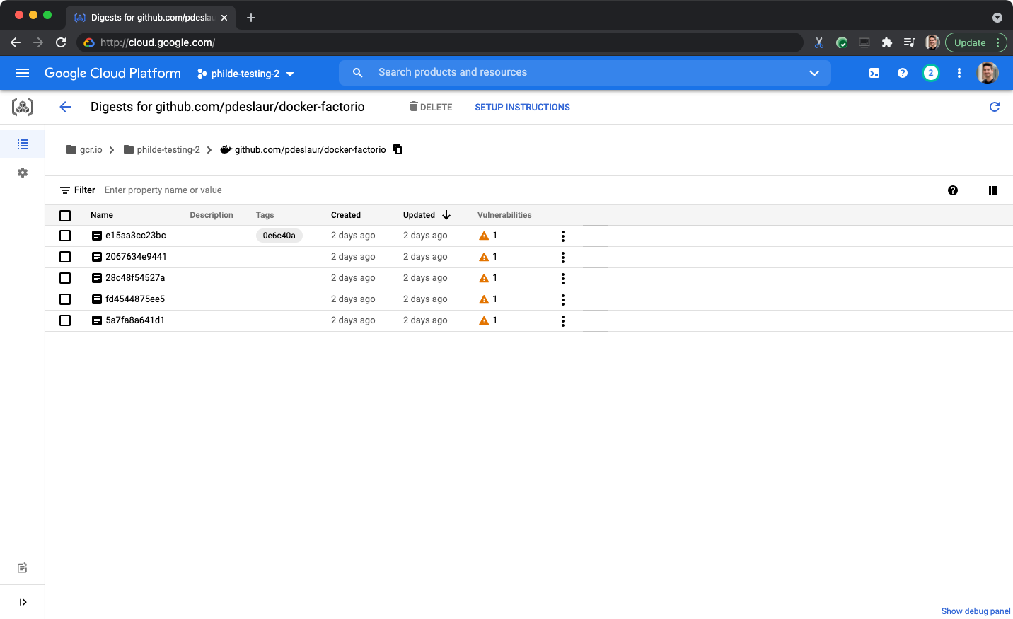Click the Filter list icon

click(x=65, y=190)
